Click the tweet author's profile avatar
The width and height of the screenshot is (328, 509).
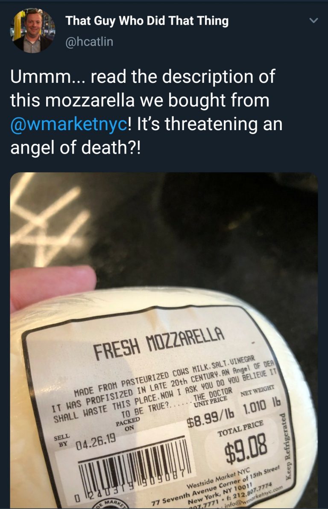pos(33,31)
